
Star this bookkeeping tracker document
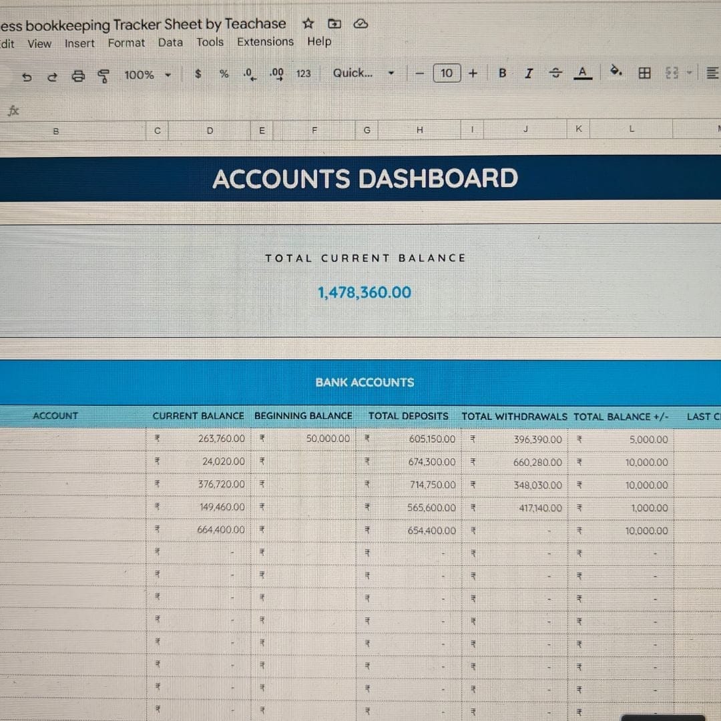pyautogui.click(x=308, y=24)
